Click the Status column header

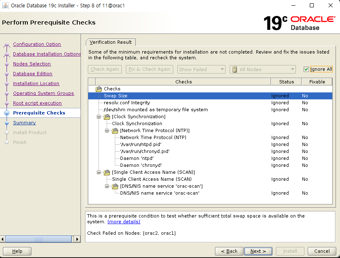tap(286, 82)
